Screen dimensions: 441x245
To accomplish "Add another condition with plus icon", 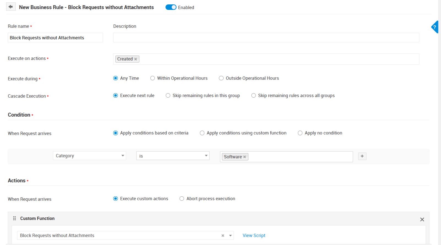I will tap(362, 156).
